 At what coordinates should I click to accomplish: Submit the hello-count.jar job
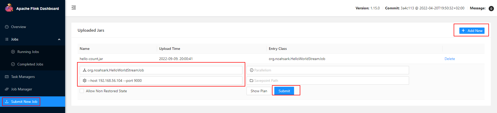[284, 91]
